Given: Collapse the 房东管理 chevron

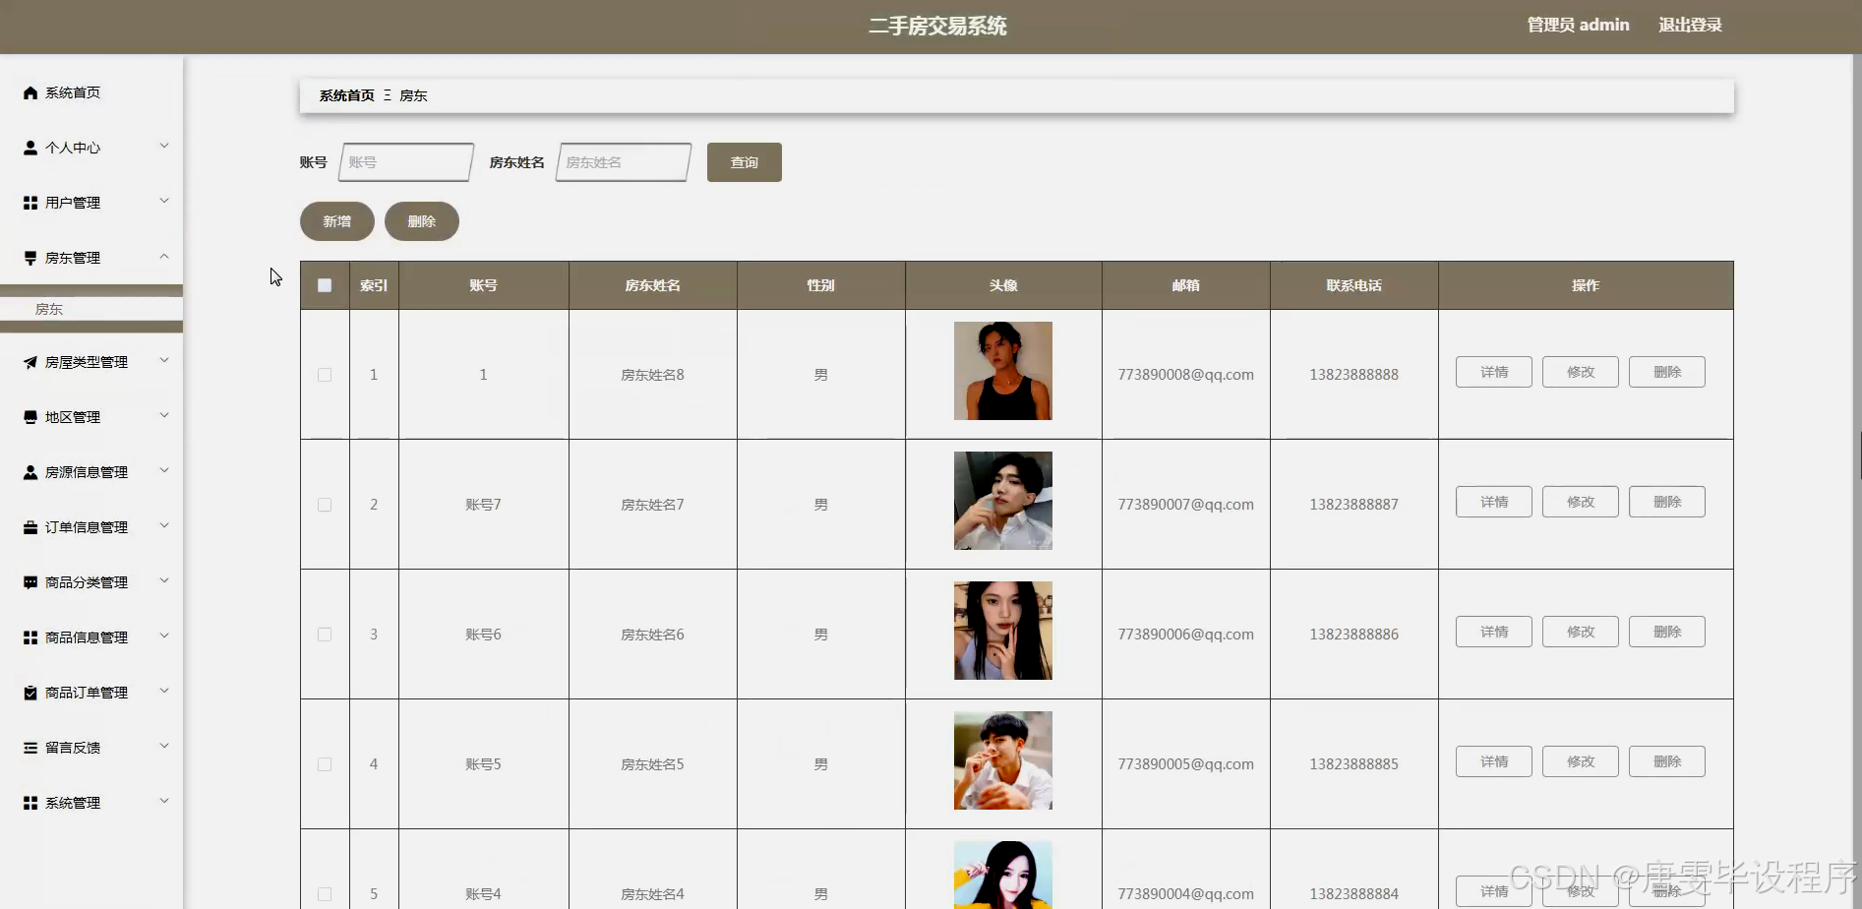Looking at the screenshot, I should [x=164, y=257].
